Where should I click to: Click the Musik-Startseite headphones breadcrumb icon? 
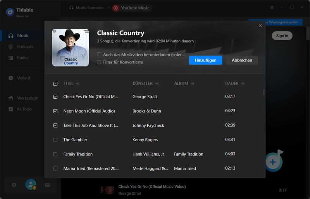tap(71, 8)
